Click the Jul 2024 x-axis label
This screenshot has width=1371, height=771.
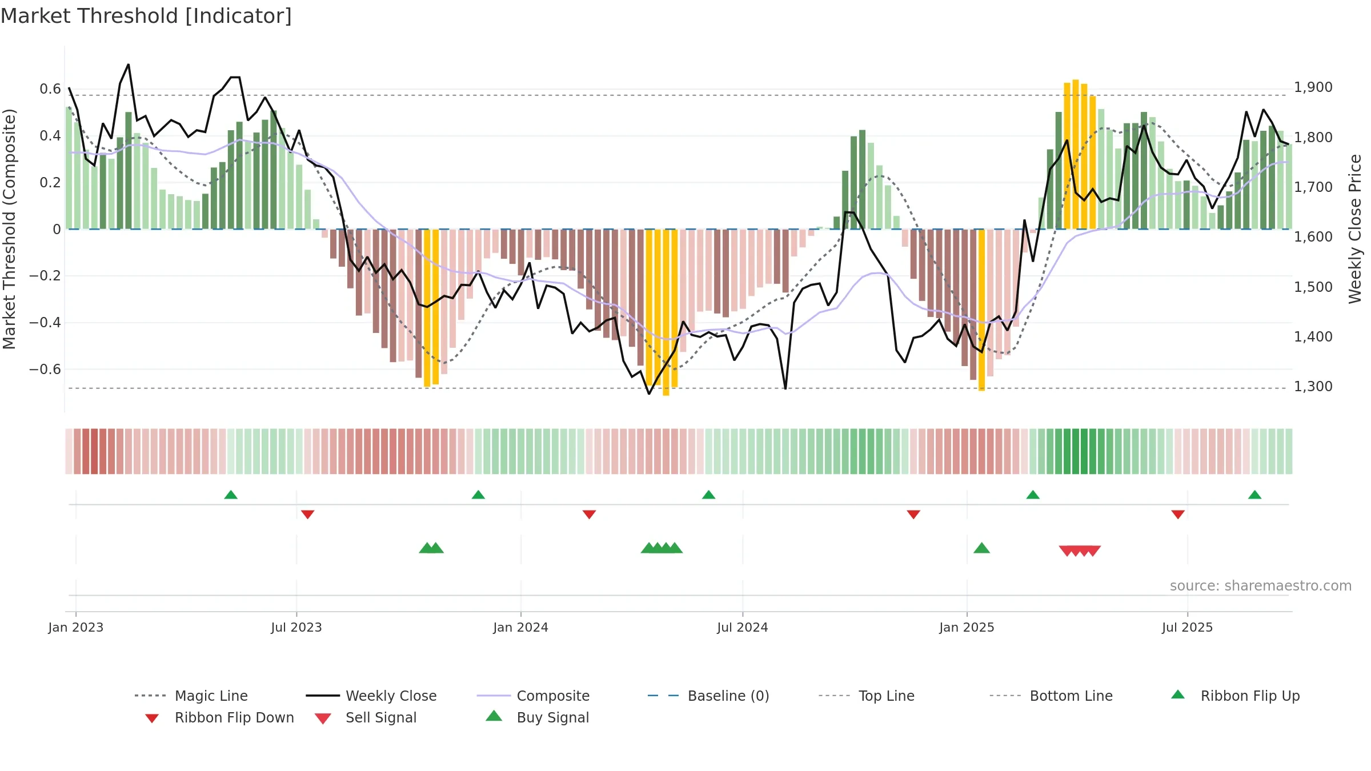point(743,628)
